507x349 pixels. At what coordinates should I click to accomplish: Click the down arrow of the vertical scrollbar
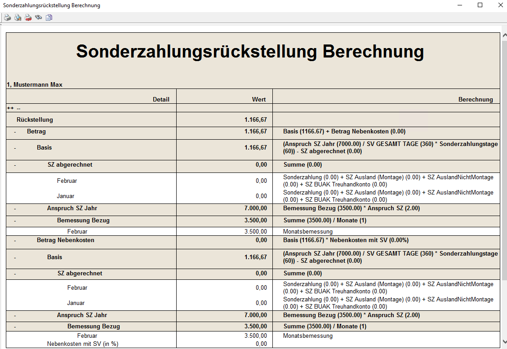[504, 342]
